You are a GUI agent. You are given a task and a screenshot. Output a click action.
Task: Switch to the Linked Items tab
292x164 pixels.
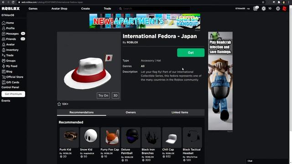point(180,113)
